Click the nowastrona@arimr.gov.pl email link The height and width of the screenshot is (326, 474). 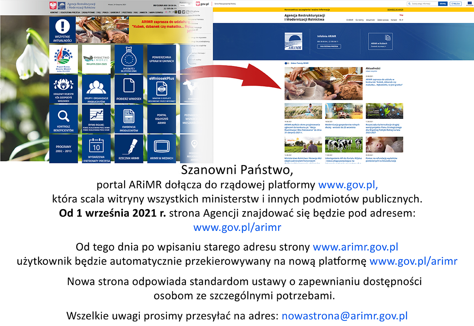pos(344,315)
